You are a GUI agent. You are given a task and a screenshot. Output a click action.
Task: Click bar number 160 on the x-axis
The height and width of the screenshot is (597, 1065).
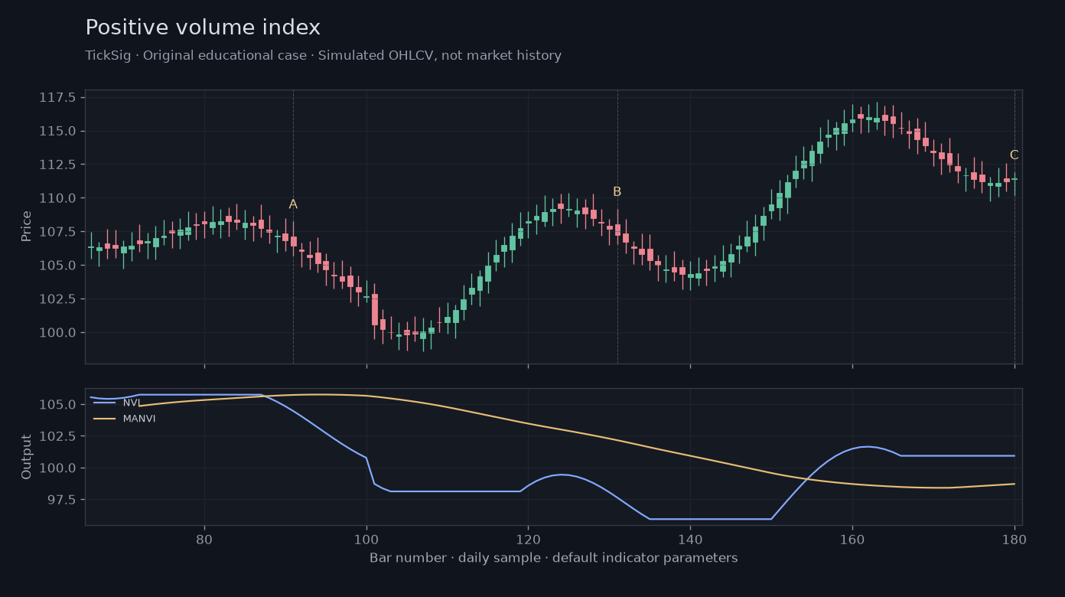(x=852, y=538)
